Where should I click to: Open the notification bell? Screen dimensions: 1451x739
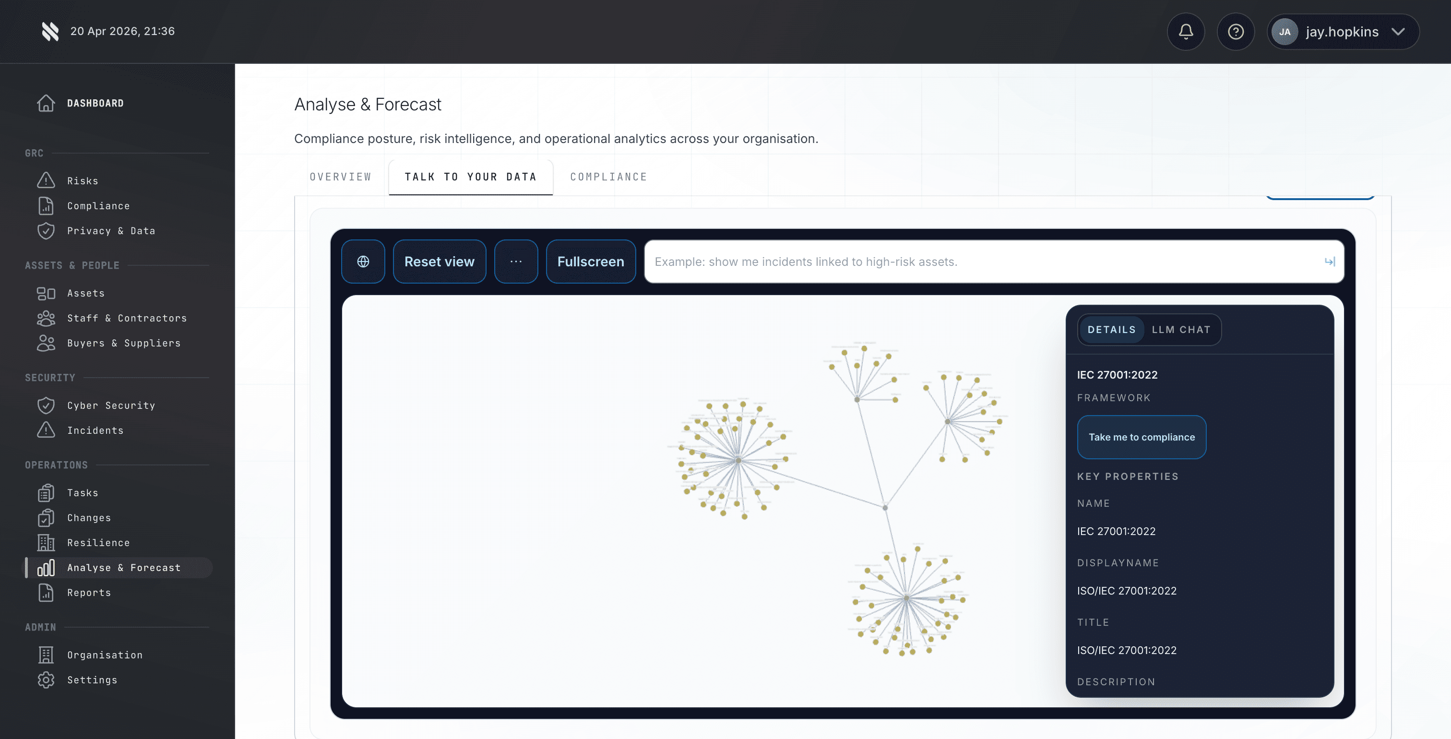tap(1186, 32)
